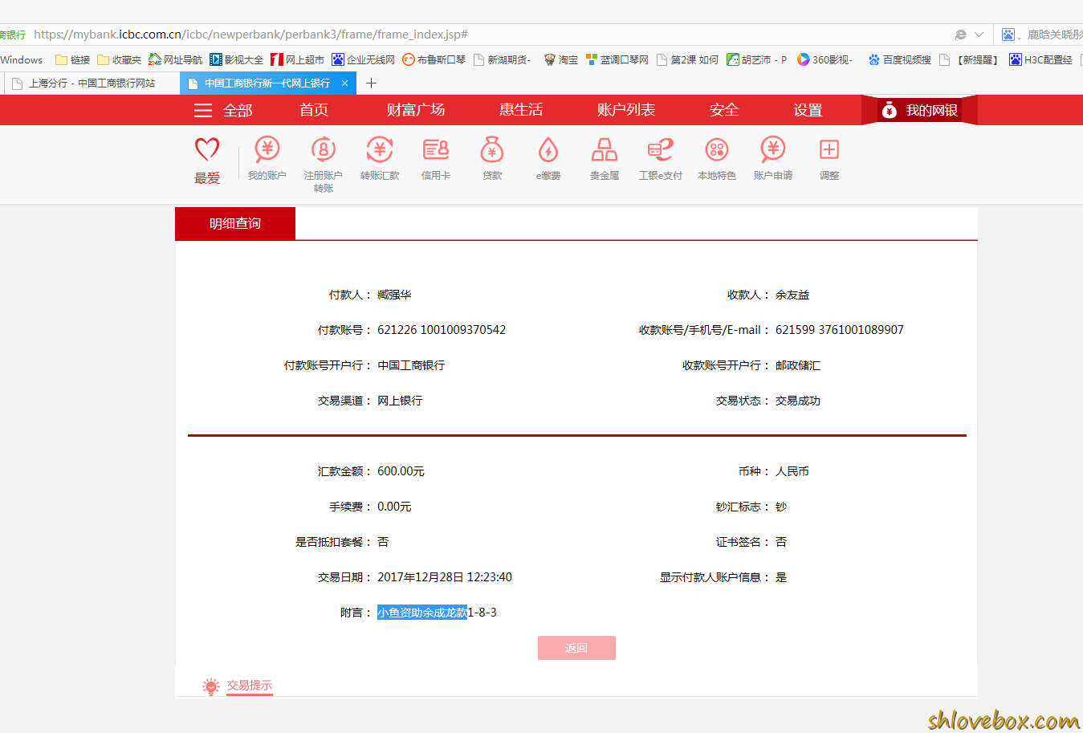The height and width of the screenshot is (733, 1083).
Task: Open 账户列表 menu item
Action: click(x=626, y=110)
